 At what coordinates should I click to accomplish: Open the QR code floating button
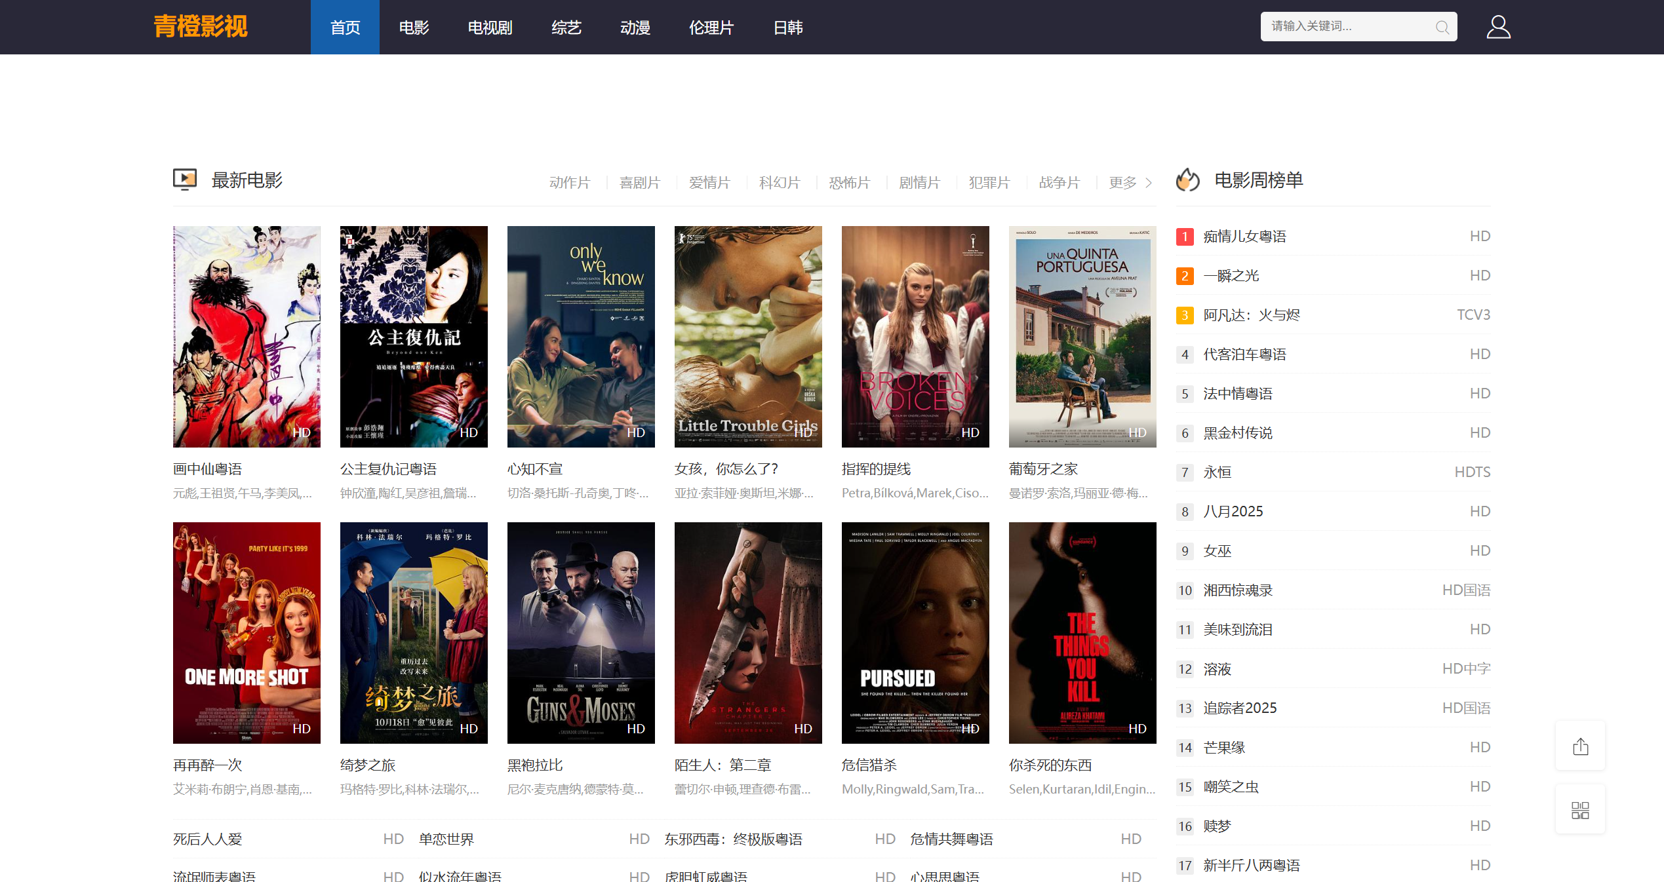tap(1580, 811)
